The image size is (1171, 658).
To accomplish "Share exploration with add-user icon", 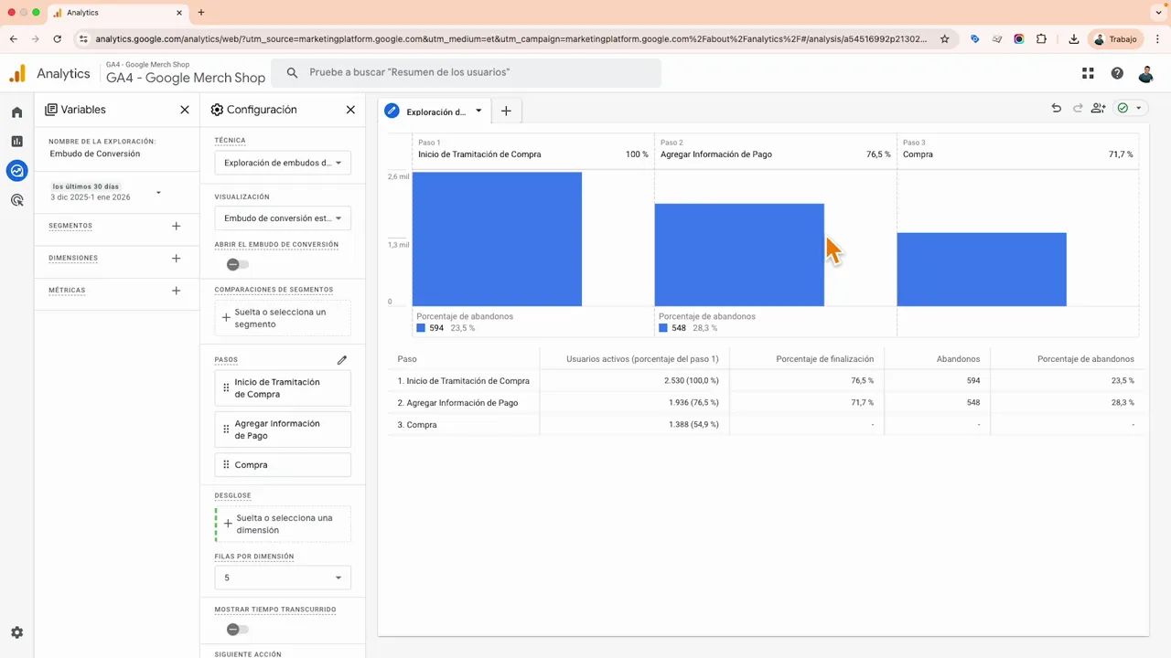I will click(x=1099, y=108).
